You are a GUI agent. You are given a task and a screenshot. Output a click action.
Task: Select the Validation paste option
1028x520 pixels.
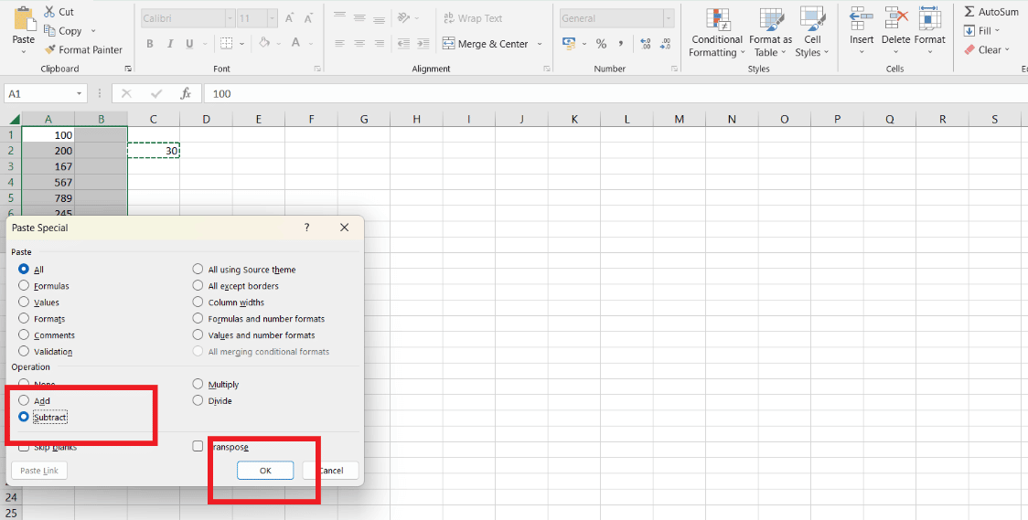[24, 351]
